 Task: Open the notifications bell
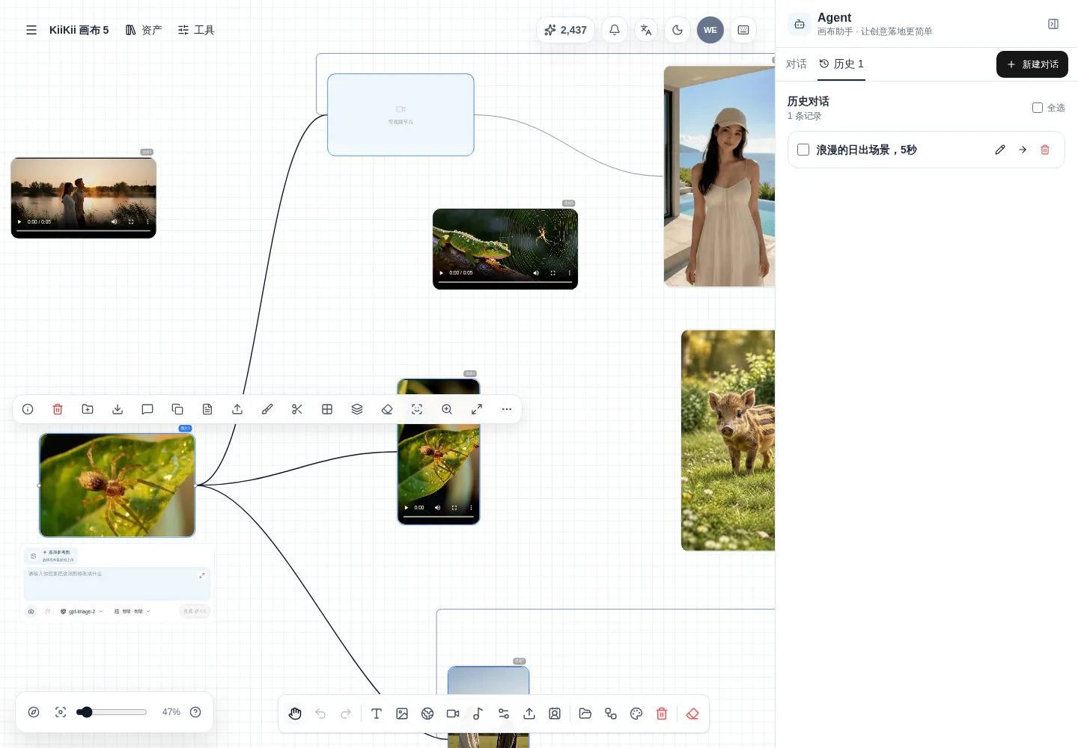615,30
